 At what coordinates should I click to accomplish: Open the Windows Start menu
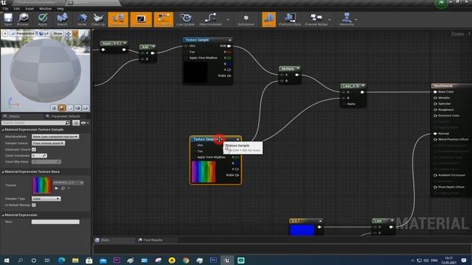pyautogui.click(x=7, y=260)
